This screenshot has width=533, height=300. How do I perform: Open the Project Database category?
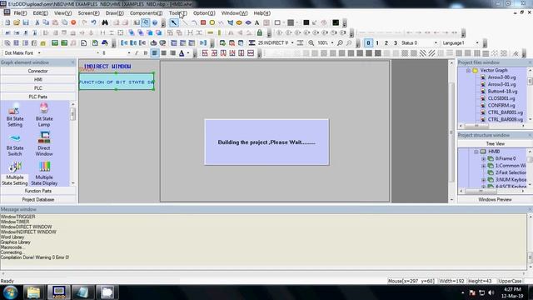pyautogui.click(x=38, y=200)
